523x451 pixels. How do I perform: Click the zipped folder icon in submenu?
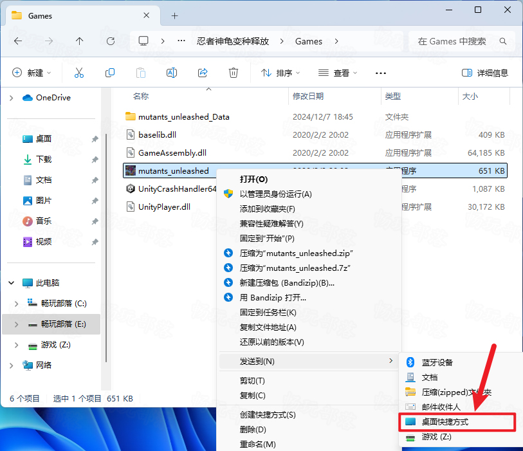(x=410, y=392)
